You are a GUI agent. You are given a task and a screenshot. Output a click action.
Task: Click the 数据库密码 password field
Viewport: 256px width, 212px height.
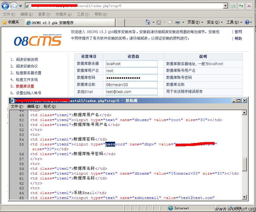(x=131, y=78)
